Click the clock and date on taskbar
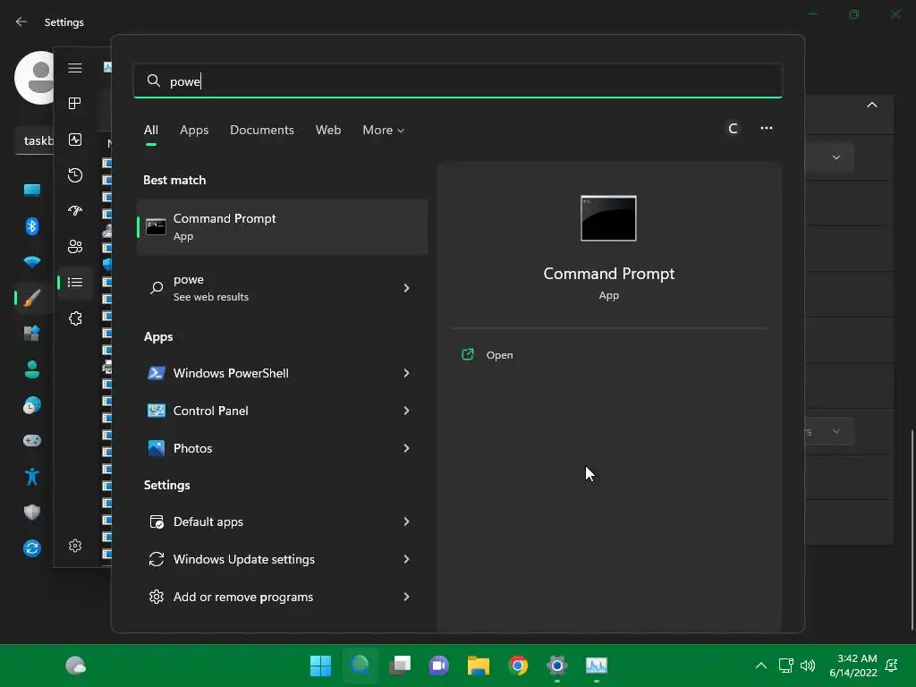The image size is (916, 687). pyautogui.click(x=853, y=666)
